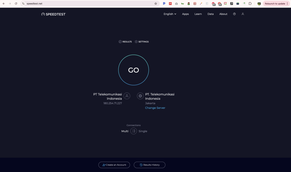Open the Results tab
Viewport: 291px width, 172px height.
pos(125,42)
